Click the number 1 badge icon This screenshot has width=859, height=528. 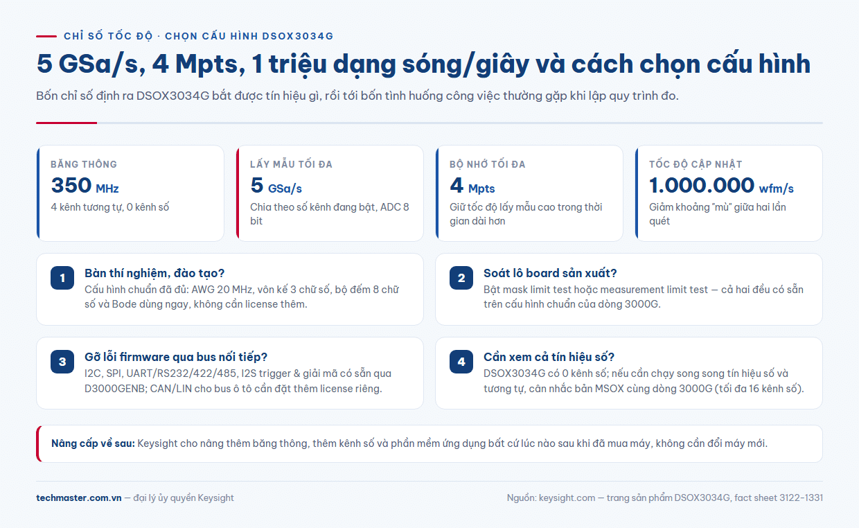tap(62, 278)
